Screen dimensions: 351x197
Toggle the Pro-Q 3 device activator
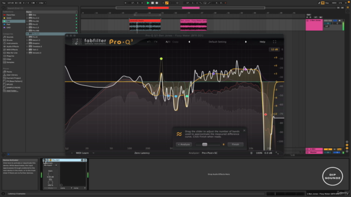[44, 160]
